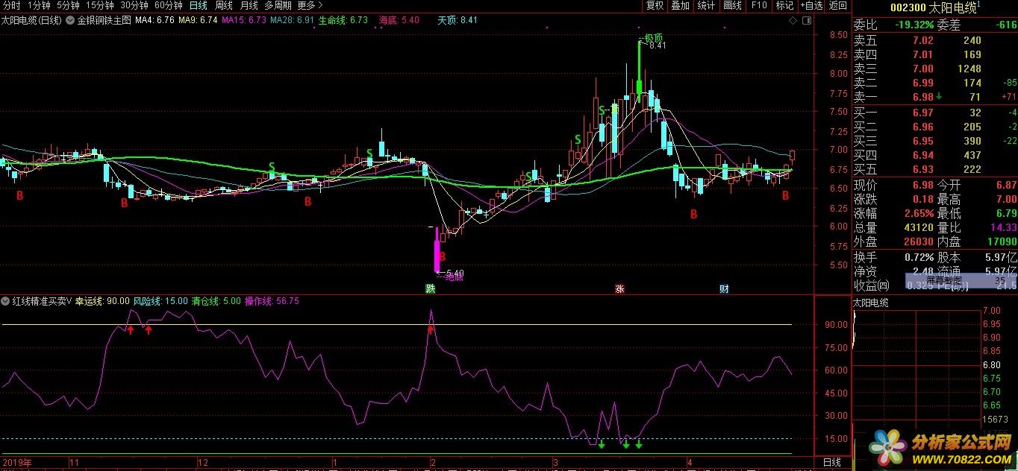Open sub-chart indicator dropdown beside 红线精准买卖V
The height and width of the screenshot is (471, 1018).
click(x=6, y=302)
